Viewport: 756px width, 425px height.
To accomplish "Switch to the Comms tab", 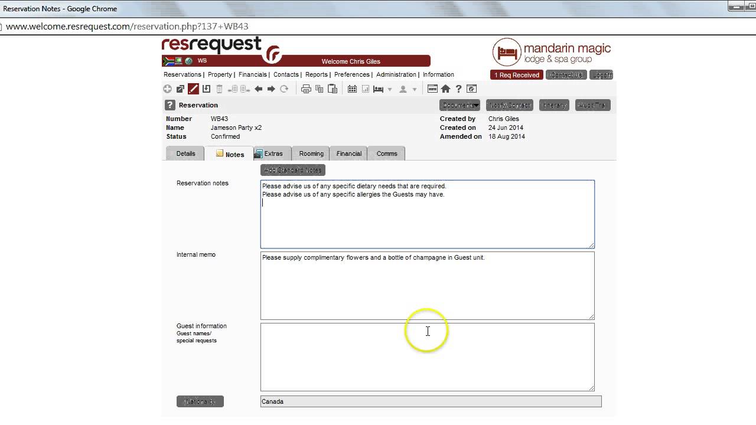I will (386, 153).
